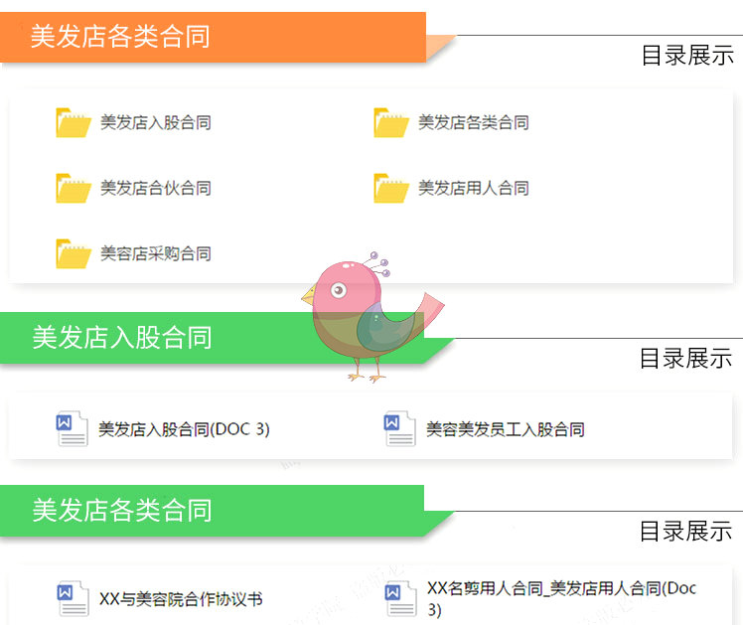
Task: Select the green 美发店各类合同 section banner
Action: (x=212, y=511)
